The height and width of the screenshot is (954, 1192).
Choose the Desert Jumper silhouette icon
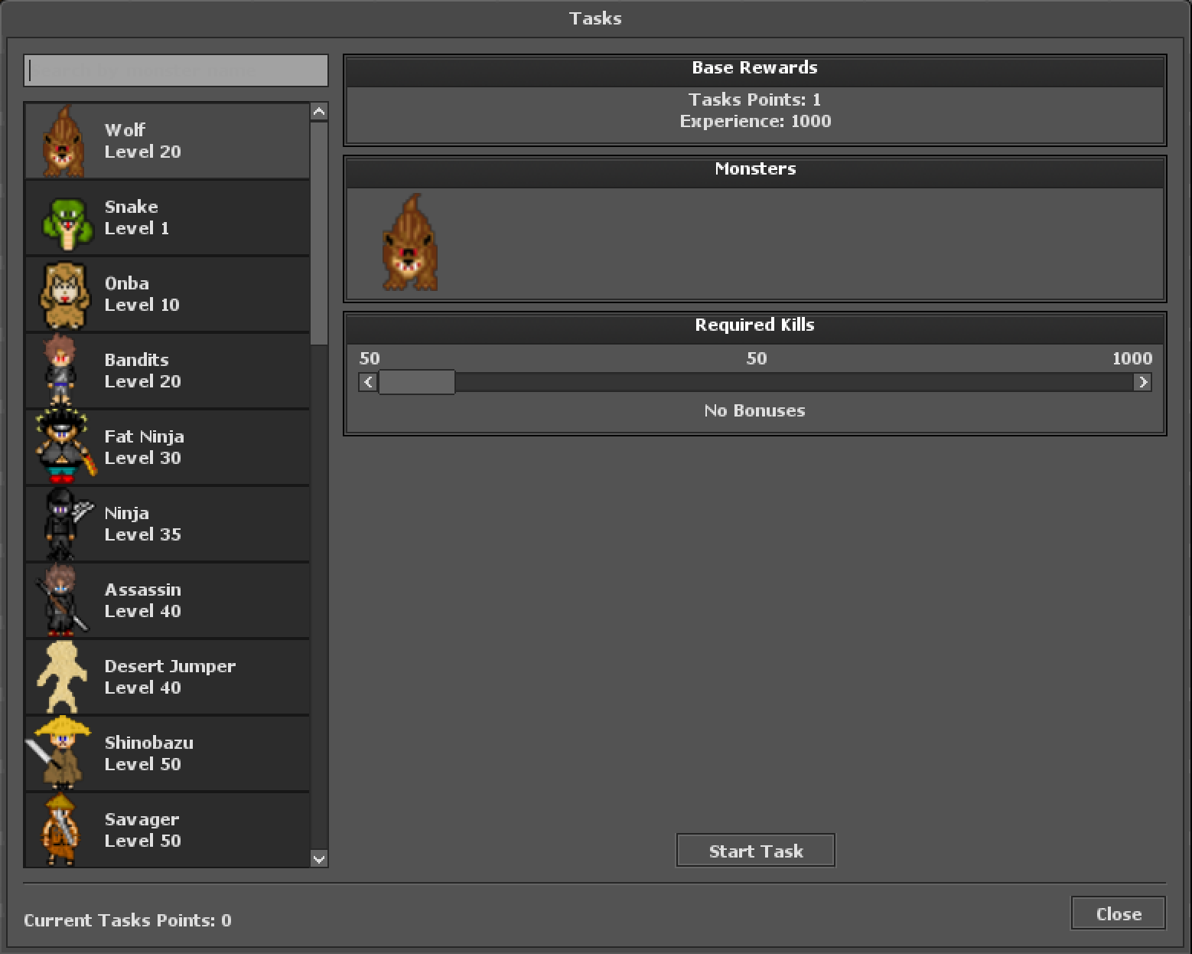[x=61, y=677]
